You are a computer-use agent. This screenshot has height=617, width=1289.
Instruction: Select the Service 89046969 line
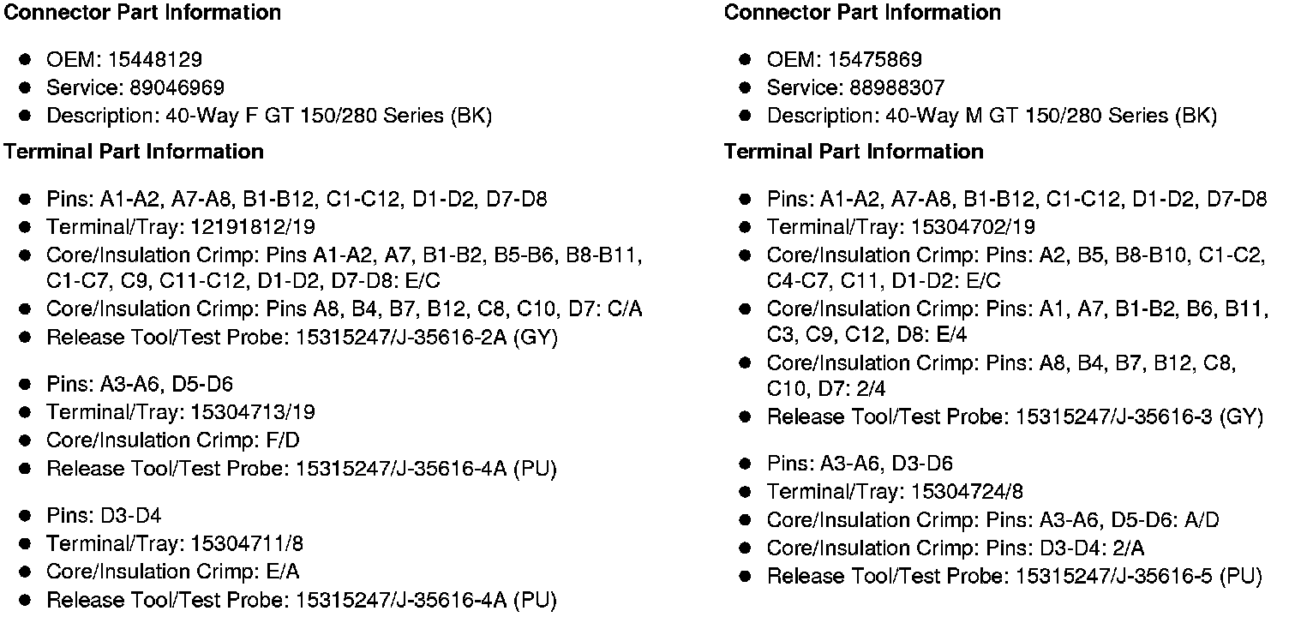pyautogui.click(x=135, y=87)
